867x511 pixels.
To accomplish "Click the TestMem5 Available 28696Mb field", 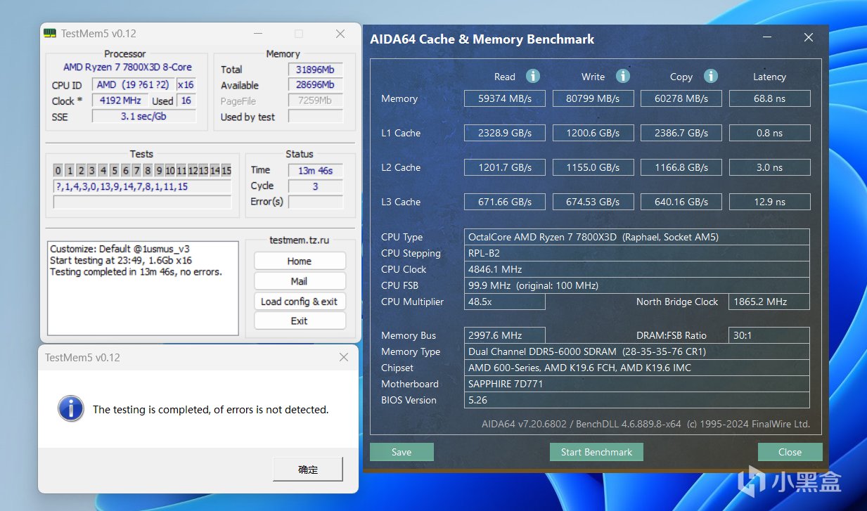I will (x=316, y=85).
